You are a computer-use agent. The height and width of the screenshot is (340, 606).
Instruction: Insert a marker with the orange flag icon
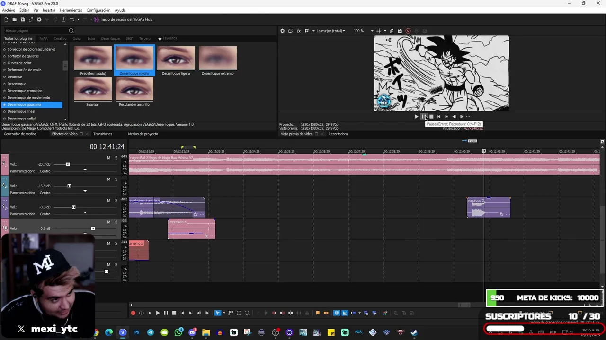pos(318,313)
